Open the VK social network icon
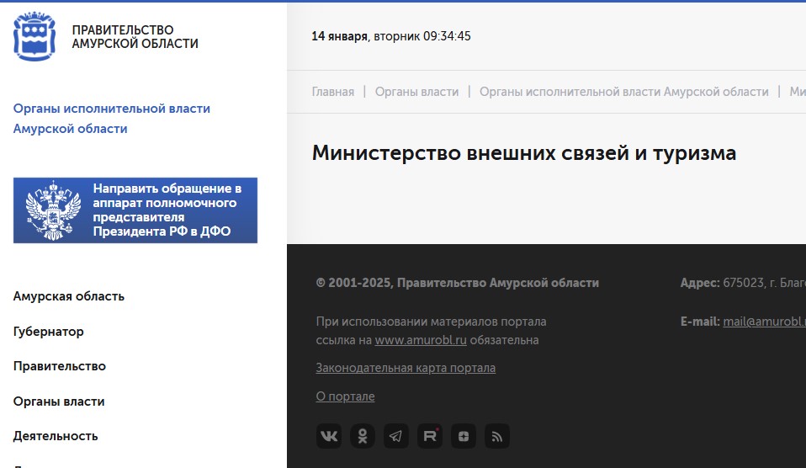Screen dimensions: 806x468 329,436
